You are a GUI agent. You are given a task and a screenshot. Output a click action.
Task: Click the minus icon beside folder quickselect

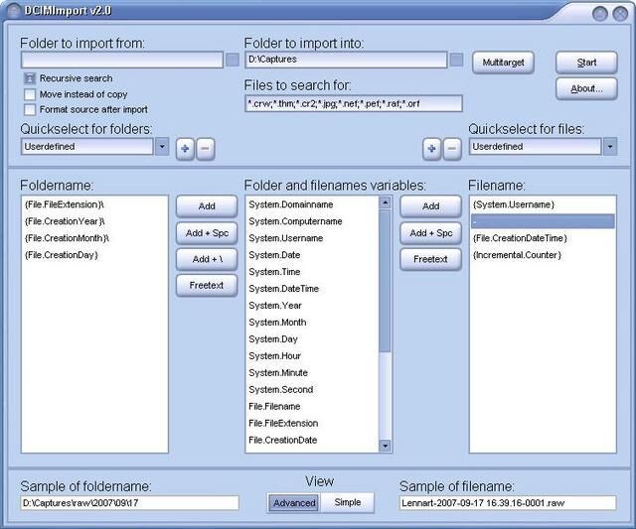click(205, 149)
